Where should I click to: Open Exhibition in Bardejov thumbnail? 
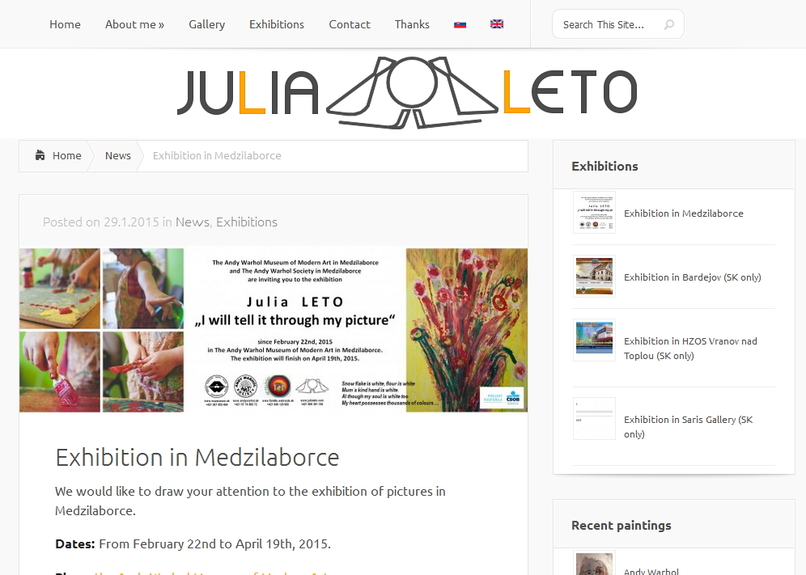pyautogui.click(x=594, y=276)
